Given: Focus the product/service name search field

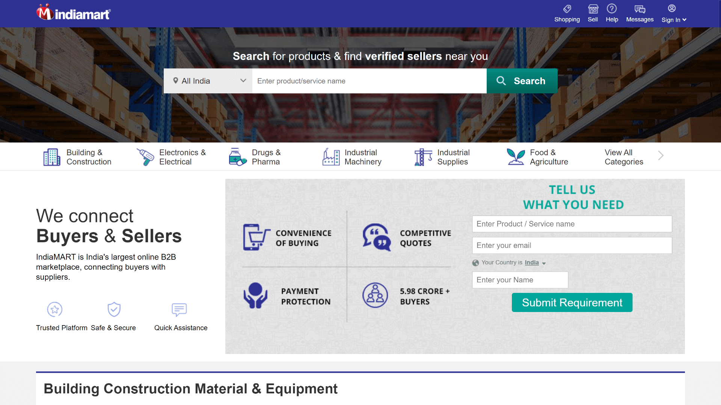Looking at the screenshot, I should tap(370, 81).
